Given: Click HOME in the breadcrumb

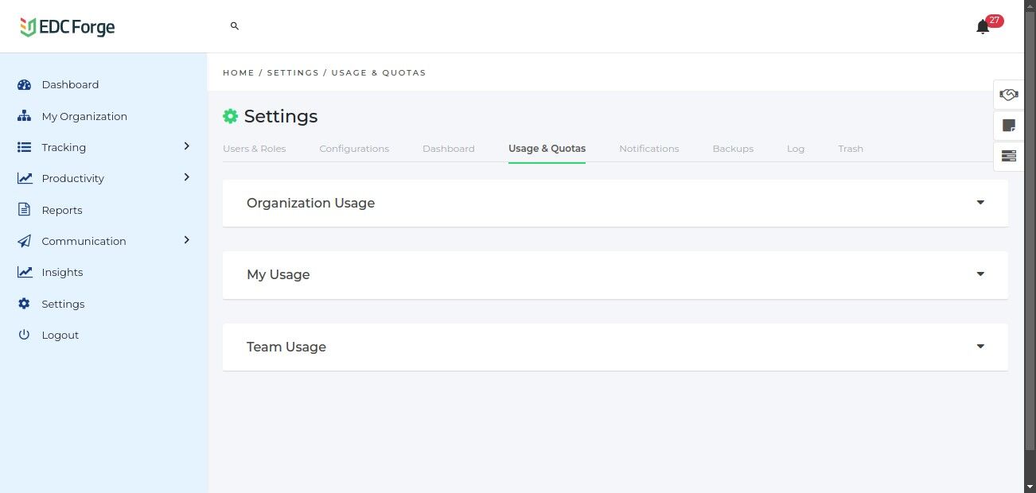Looking at the screenshot, I should coord(239,72).
